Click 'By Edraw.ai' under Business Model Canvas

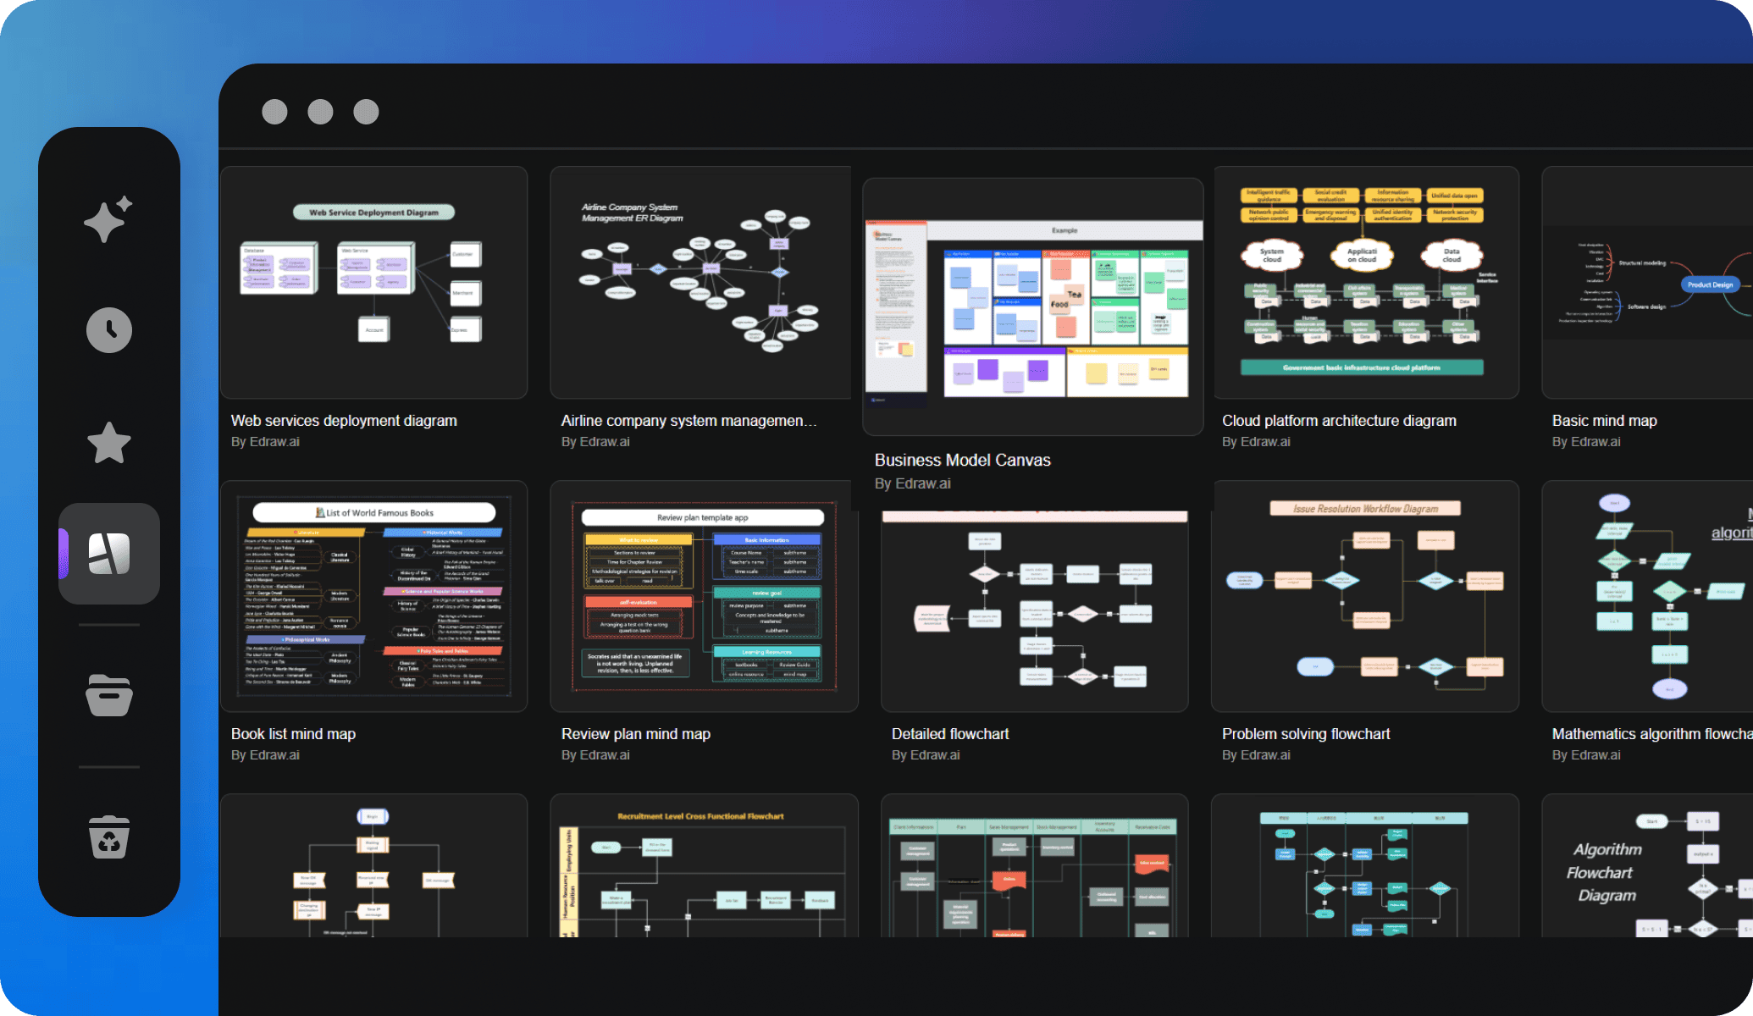pyautogui.click(x=912, y=483)
